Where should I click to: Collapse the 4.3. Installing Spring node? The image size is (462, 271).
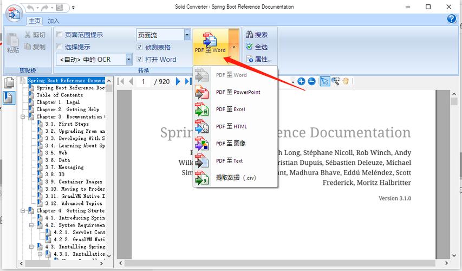31,247
